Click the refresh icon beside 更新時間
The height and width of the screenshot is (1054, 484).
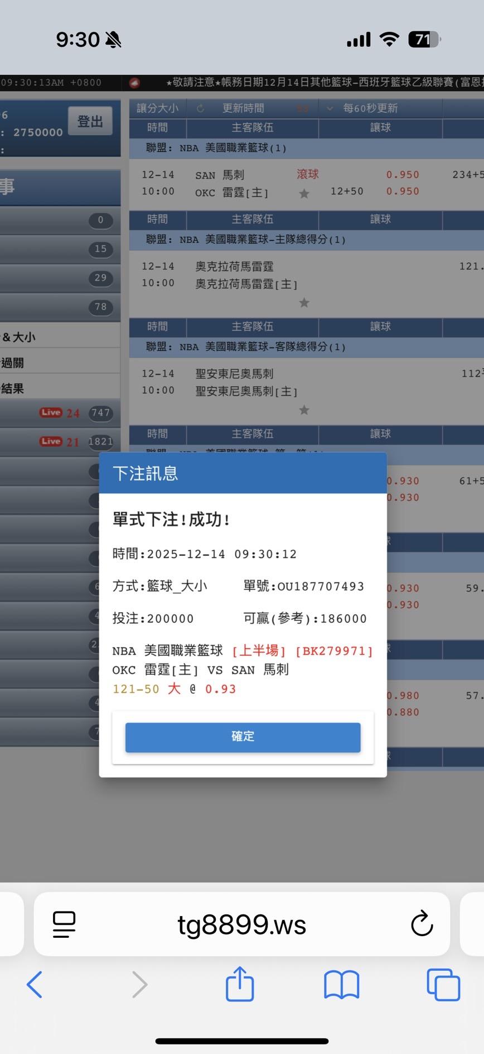pyautogui.click(x=200, y=108)
